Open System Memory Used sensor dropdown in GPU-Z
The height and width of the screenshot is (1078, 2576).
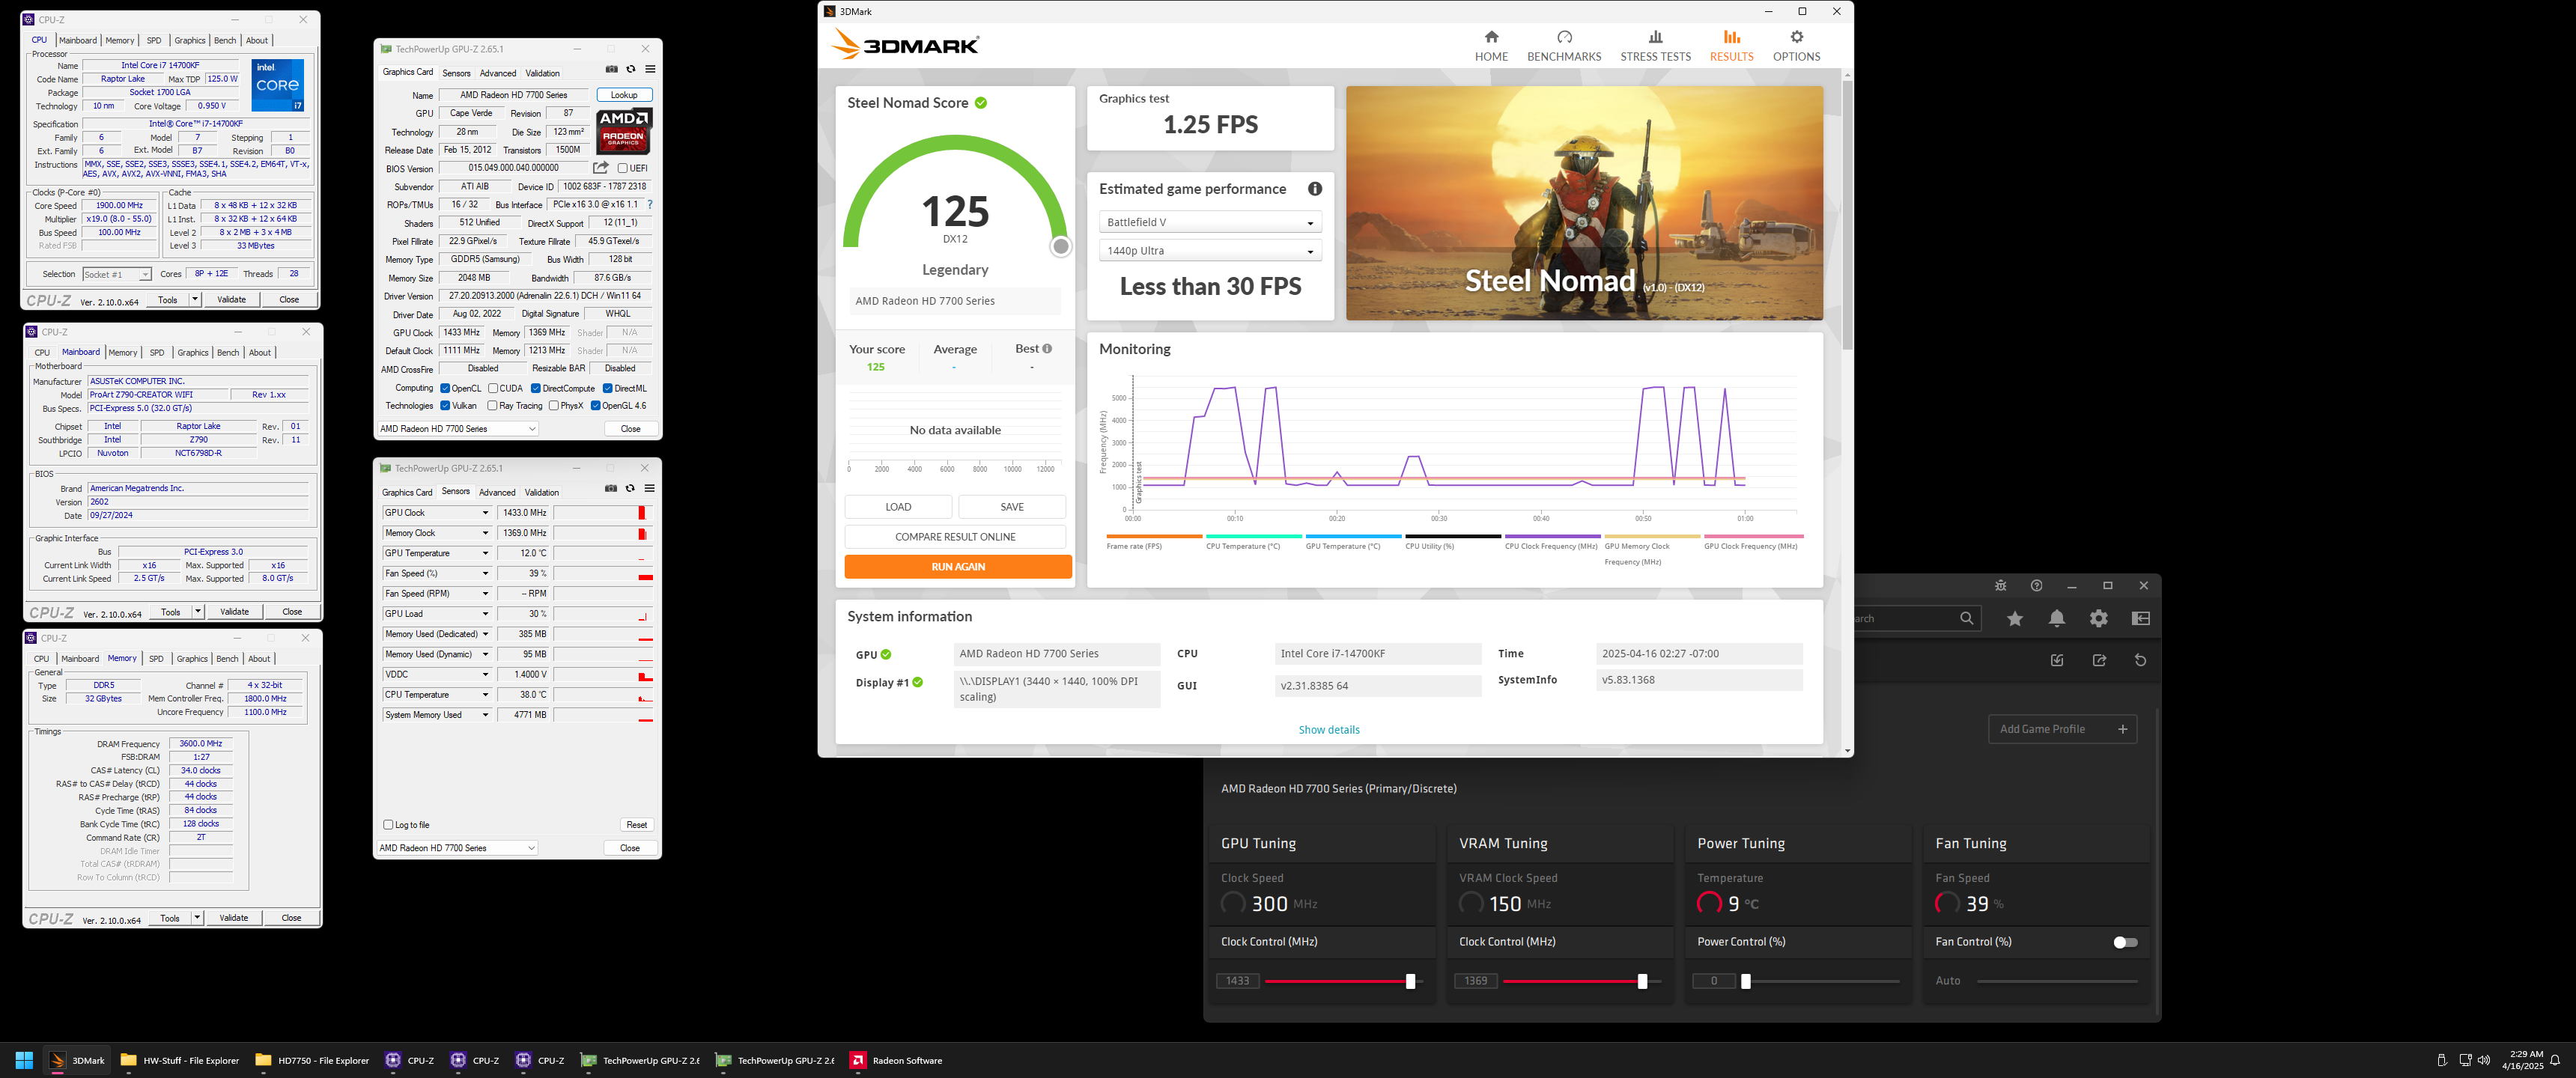click(486, 715)
